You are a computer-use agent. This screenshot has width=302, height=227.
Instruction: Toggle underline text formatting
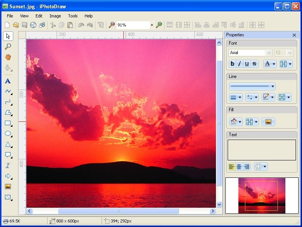[247, 64]
